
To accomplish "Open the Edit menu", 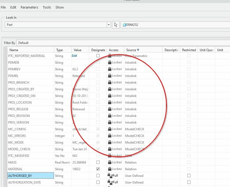I will click(x=13, y=7).
